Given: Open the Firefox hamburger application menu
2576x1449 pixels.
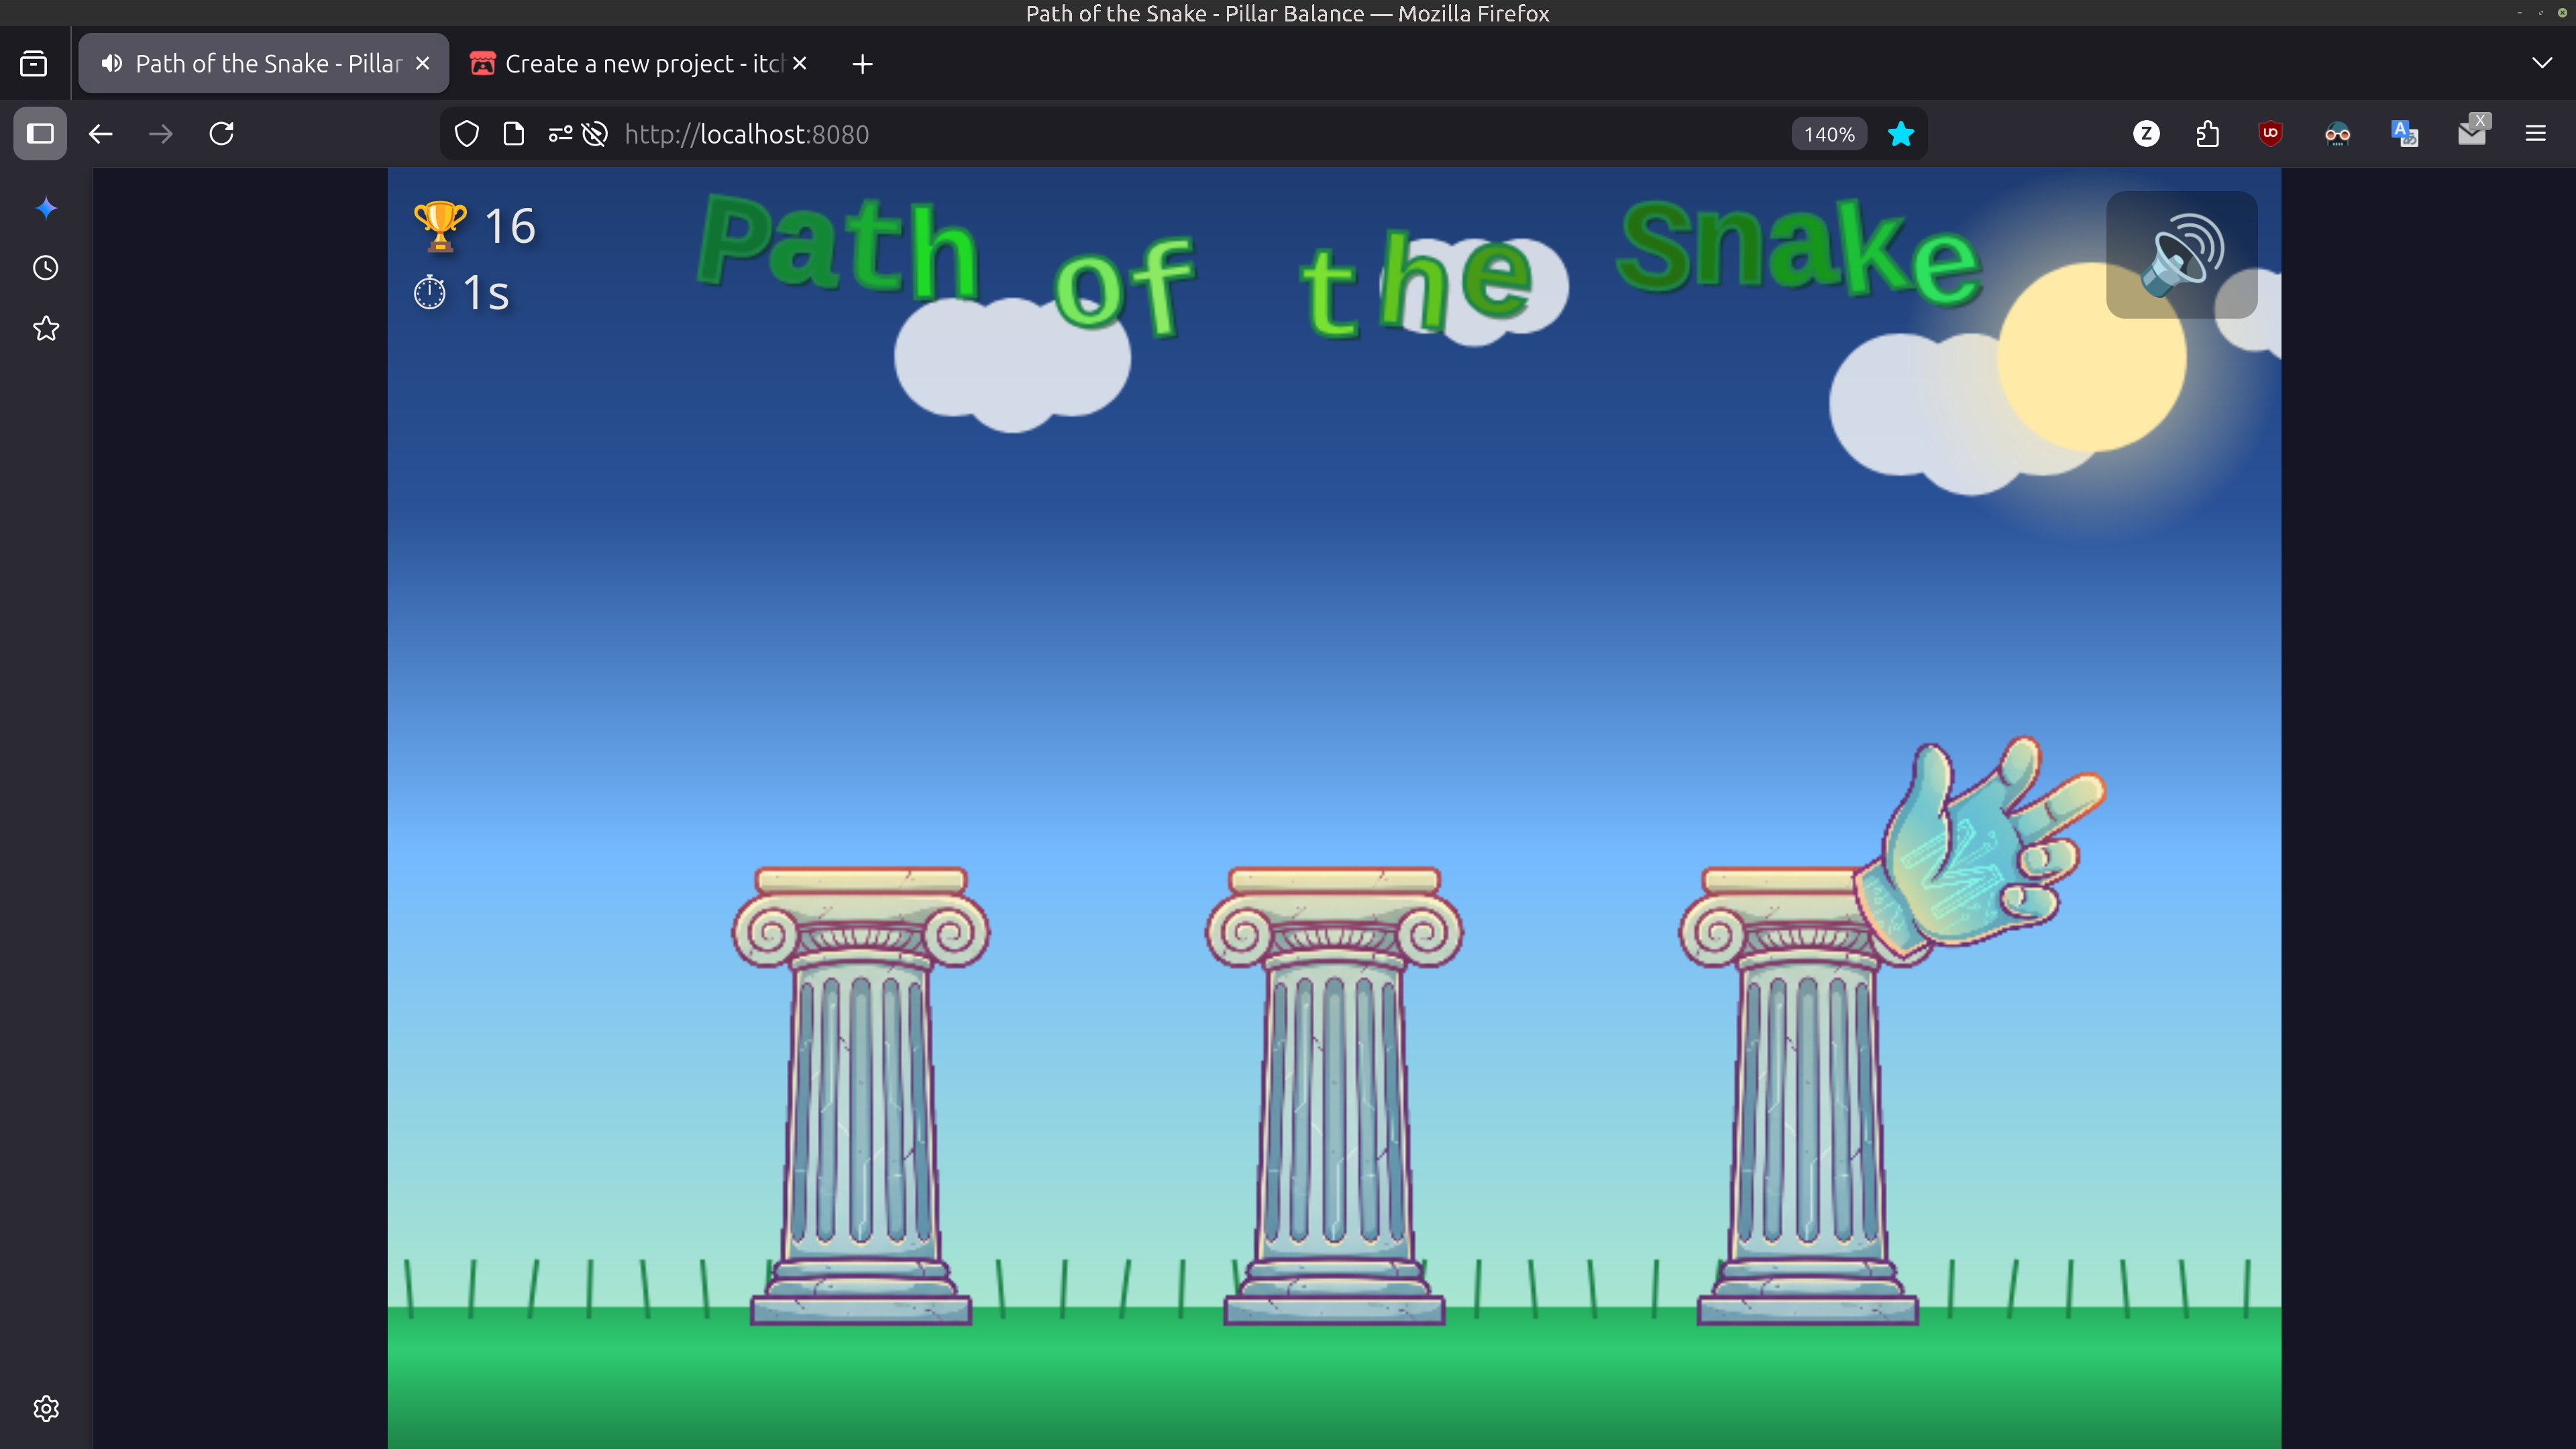Looking at the screenshot, I should 2535,134.
